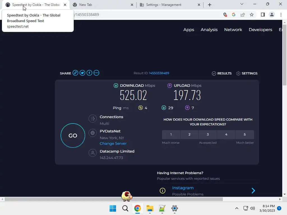Open Instagram outage details chevron
Image resolution: width=287 pixels, height=215 pixels.
click(253, 191)
